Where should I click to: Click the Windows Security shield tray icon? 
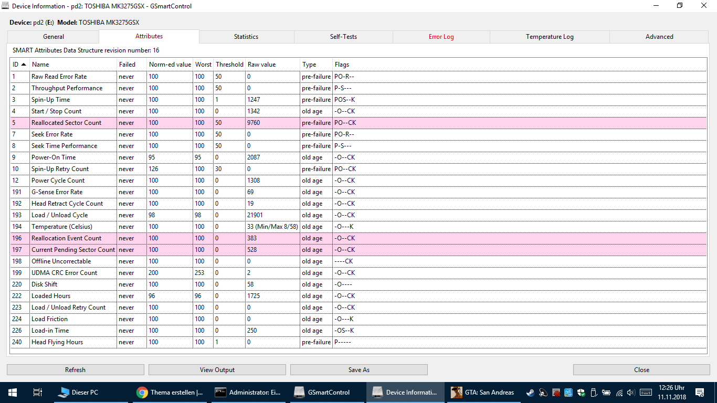click(581, 393)
